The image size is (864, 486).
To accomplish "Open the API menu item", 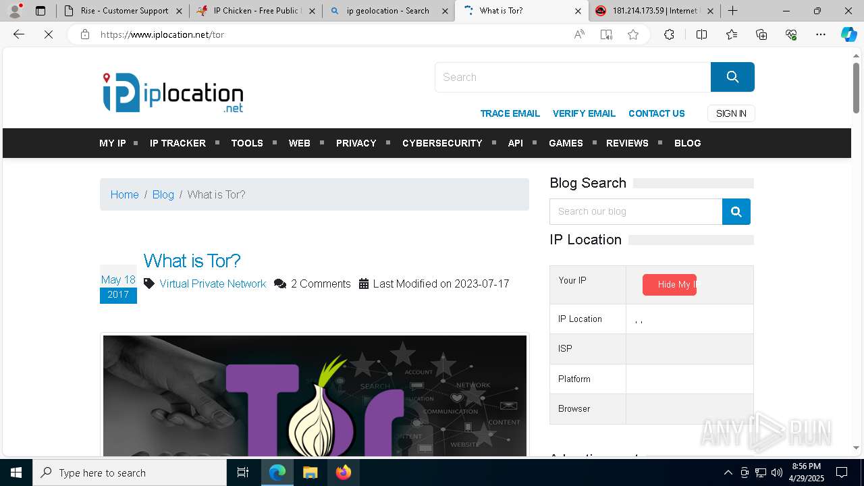I will 516,143.
